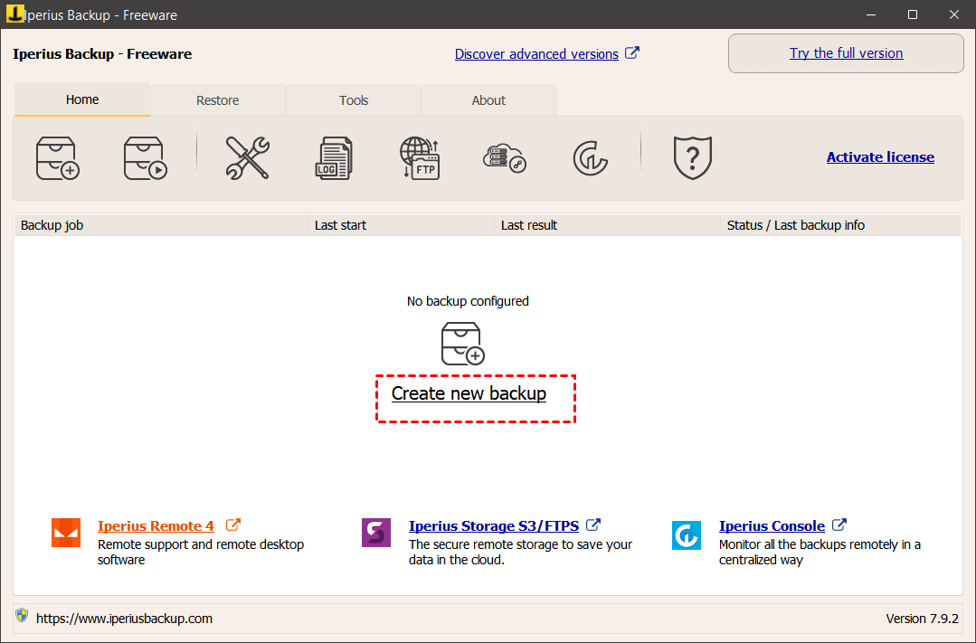The image size is (976, 643).
Task: Open the help shield question-mark icon
Action: 692,158
